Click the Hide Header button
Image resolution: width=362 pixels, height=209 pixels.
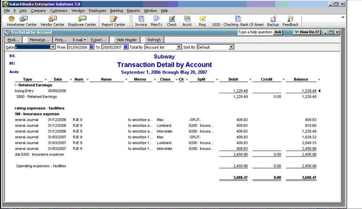click(126, 40)
